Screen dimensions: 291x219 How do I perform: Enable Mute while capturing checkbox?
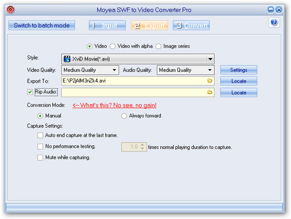pyautogui.click(x=40, y=158)
